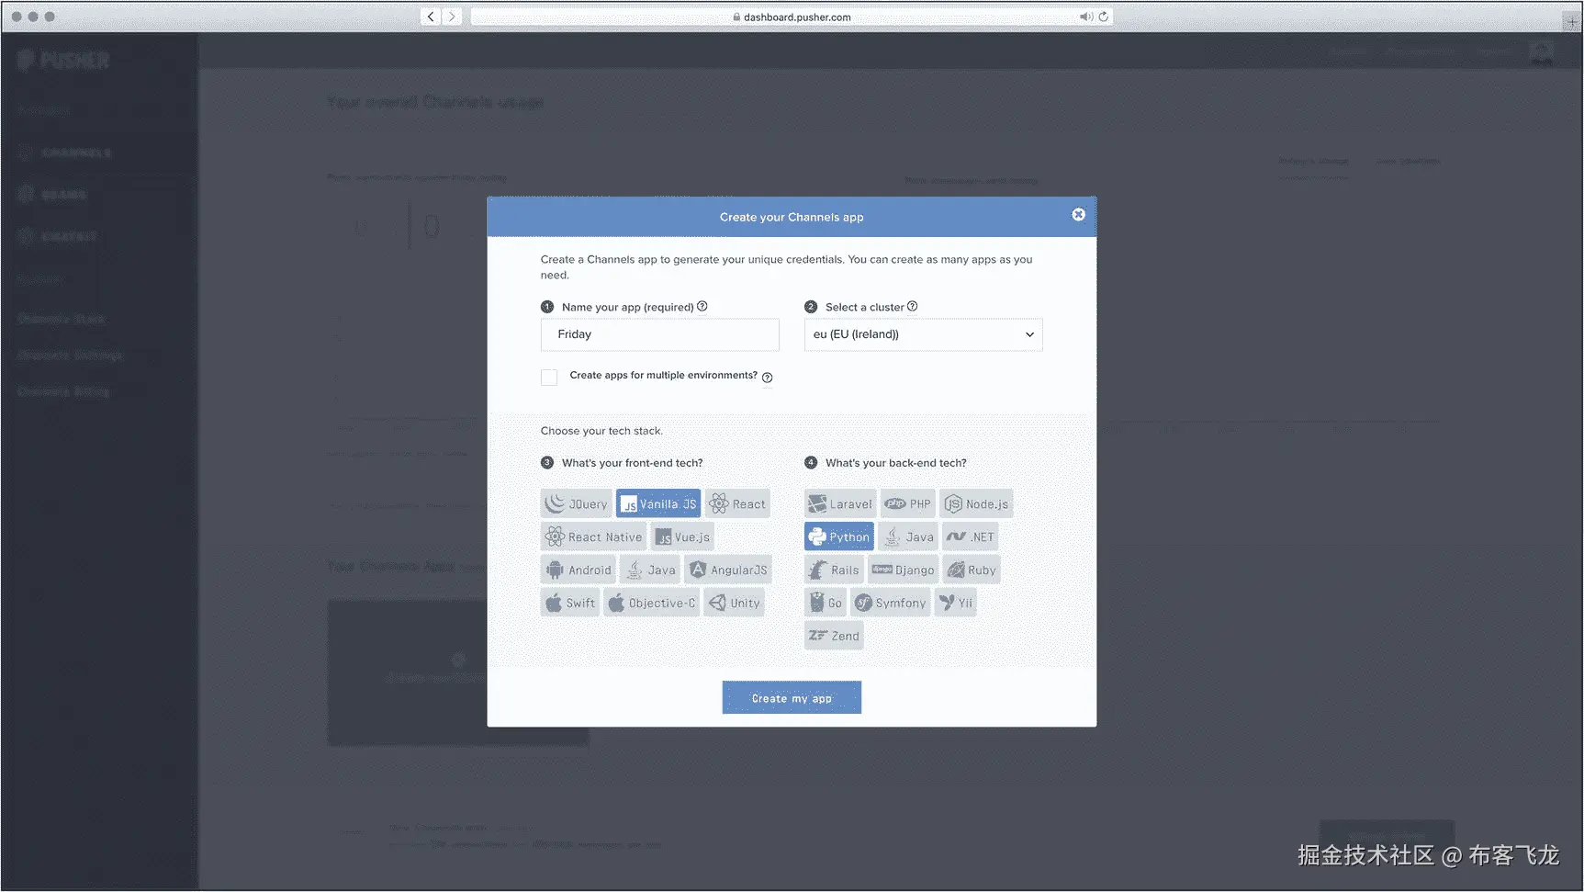Pick Rails as back-end tech
Screen dimensions: 1584x892
[834, 570]
